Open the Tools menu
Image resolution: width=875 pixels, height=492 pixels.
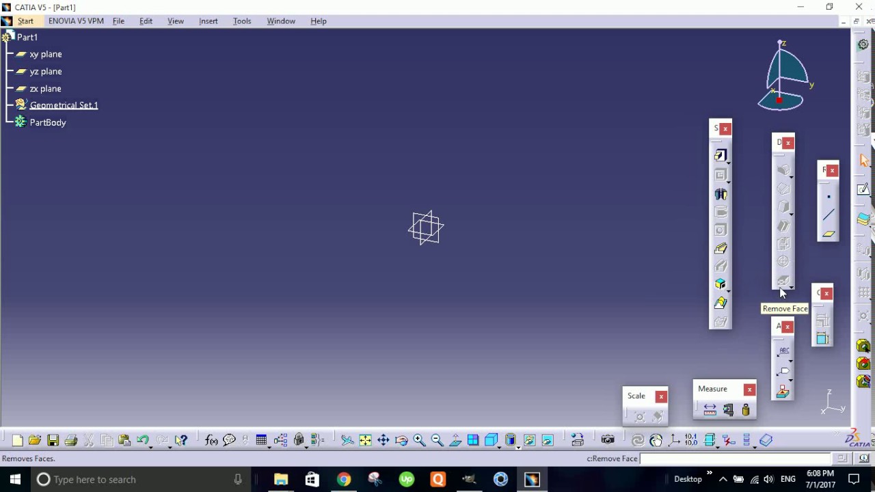coord(242,21)
